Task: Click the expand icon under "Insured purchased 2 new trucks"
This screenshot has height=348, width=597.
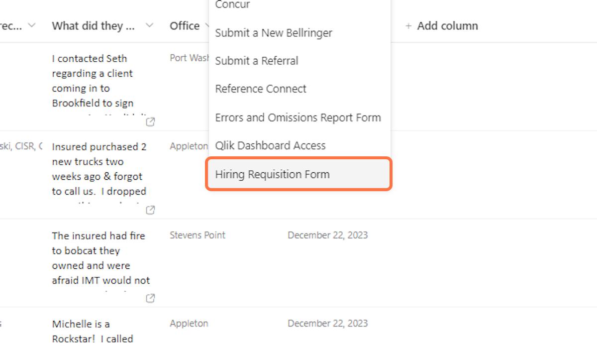Action: tap(150, 210)
